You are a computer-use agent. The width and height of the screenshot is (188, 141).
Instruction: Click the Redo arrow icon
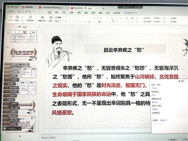39,12
